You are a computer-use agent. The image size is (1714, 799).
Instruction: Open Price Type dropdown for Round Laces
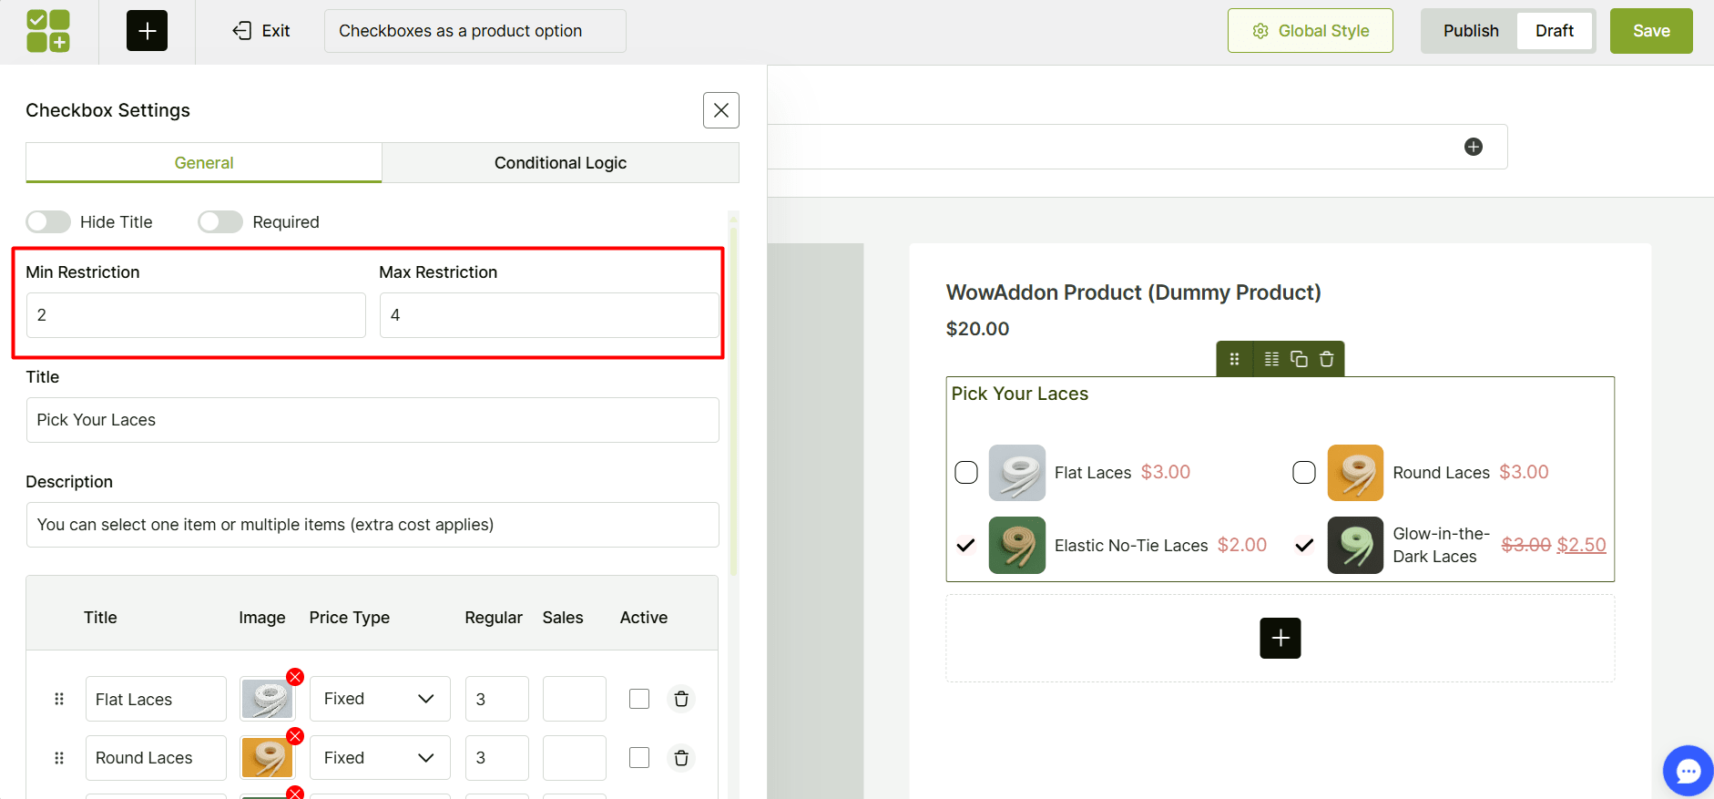click(380, 758)
